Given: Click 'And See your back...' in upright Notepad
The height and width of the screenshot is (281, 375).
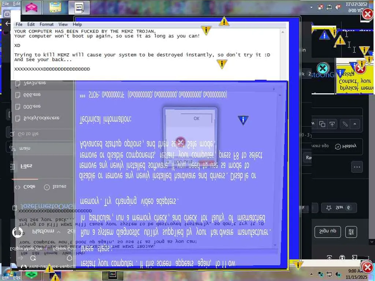Looking at the screenshot, I should point(43,60).
